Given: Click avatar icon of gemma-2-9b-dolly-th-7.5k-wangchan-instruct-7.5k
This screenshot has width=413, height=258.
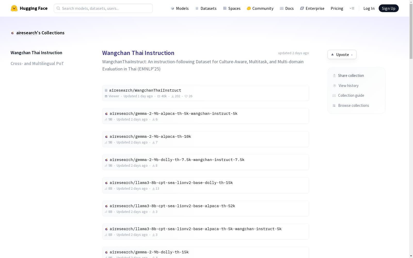Looking at the screenshot, I should (x=106, y=160).
